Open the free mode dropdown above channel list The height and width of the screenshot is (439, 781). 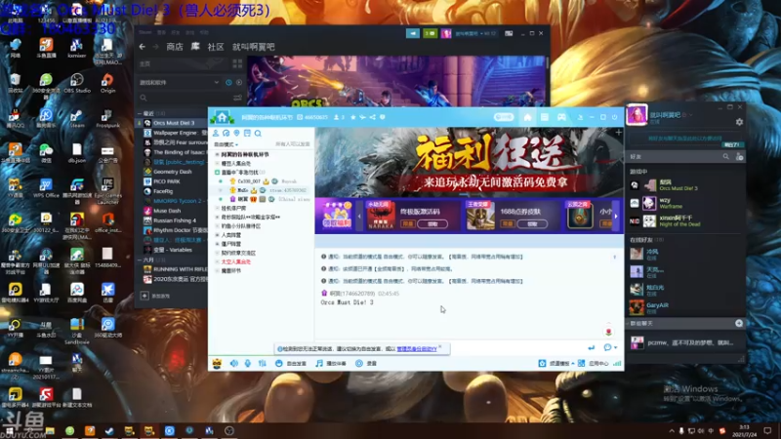coord(226,144)
